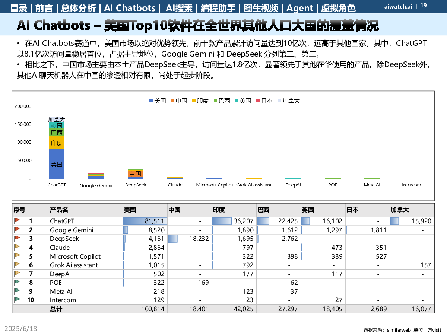Click the 产品名 column header
This screenshot has height=335, width=447.
coord(86,210)
